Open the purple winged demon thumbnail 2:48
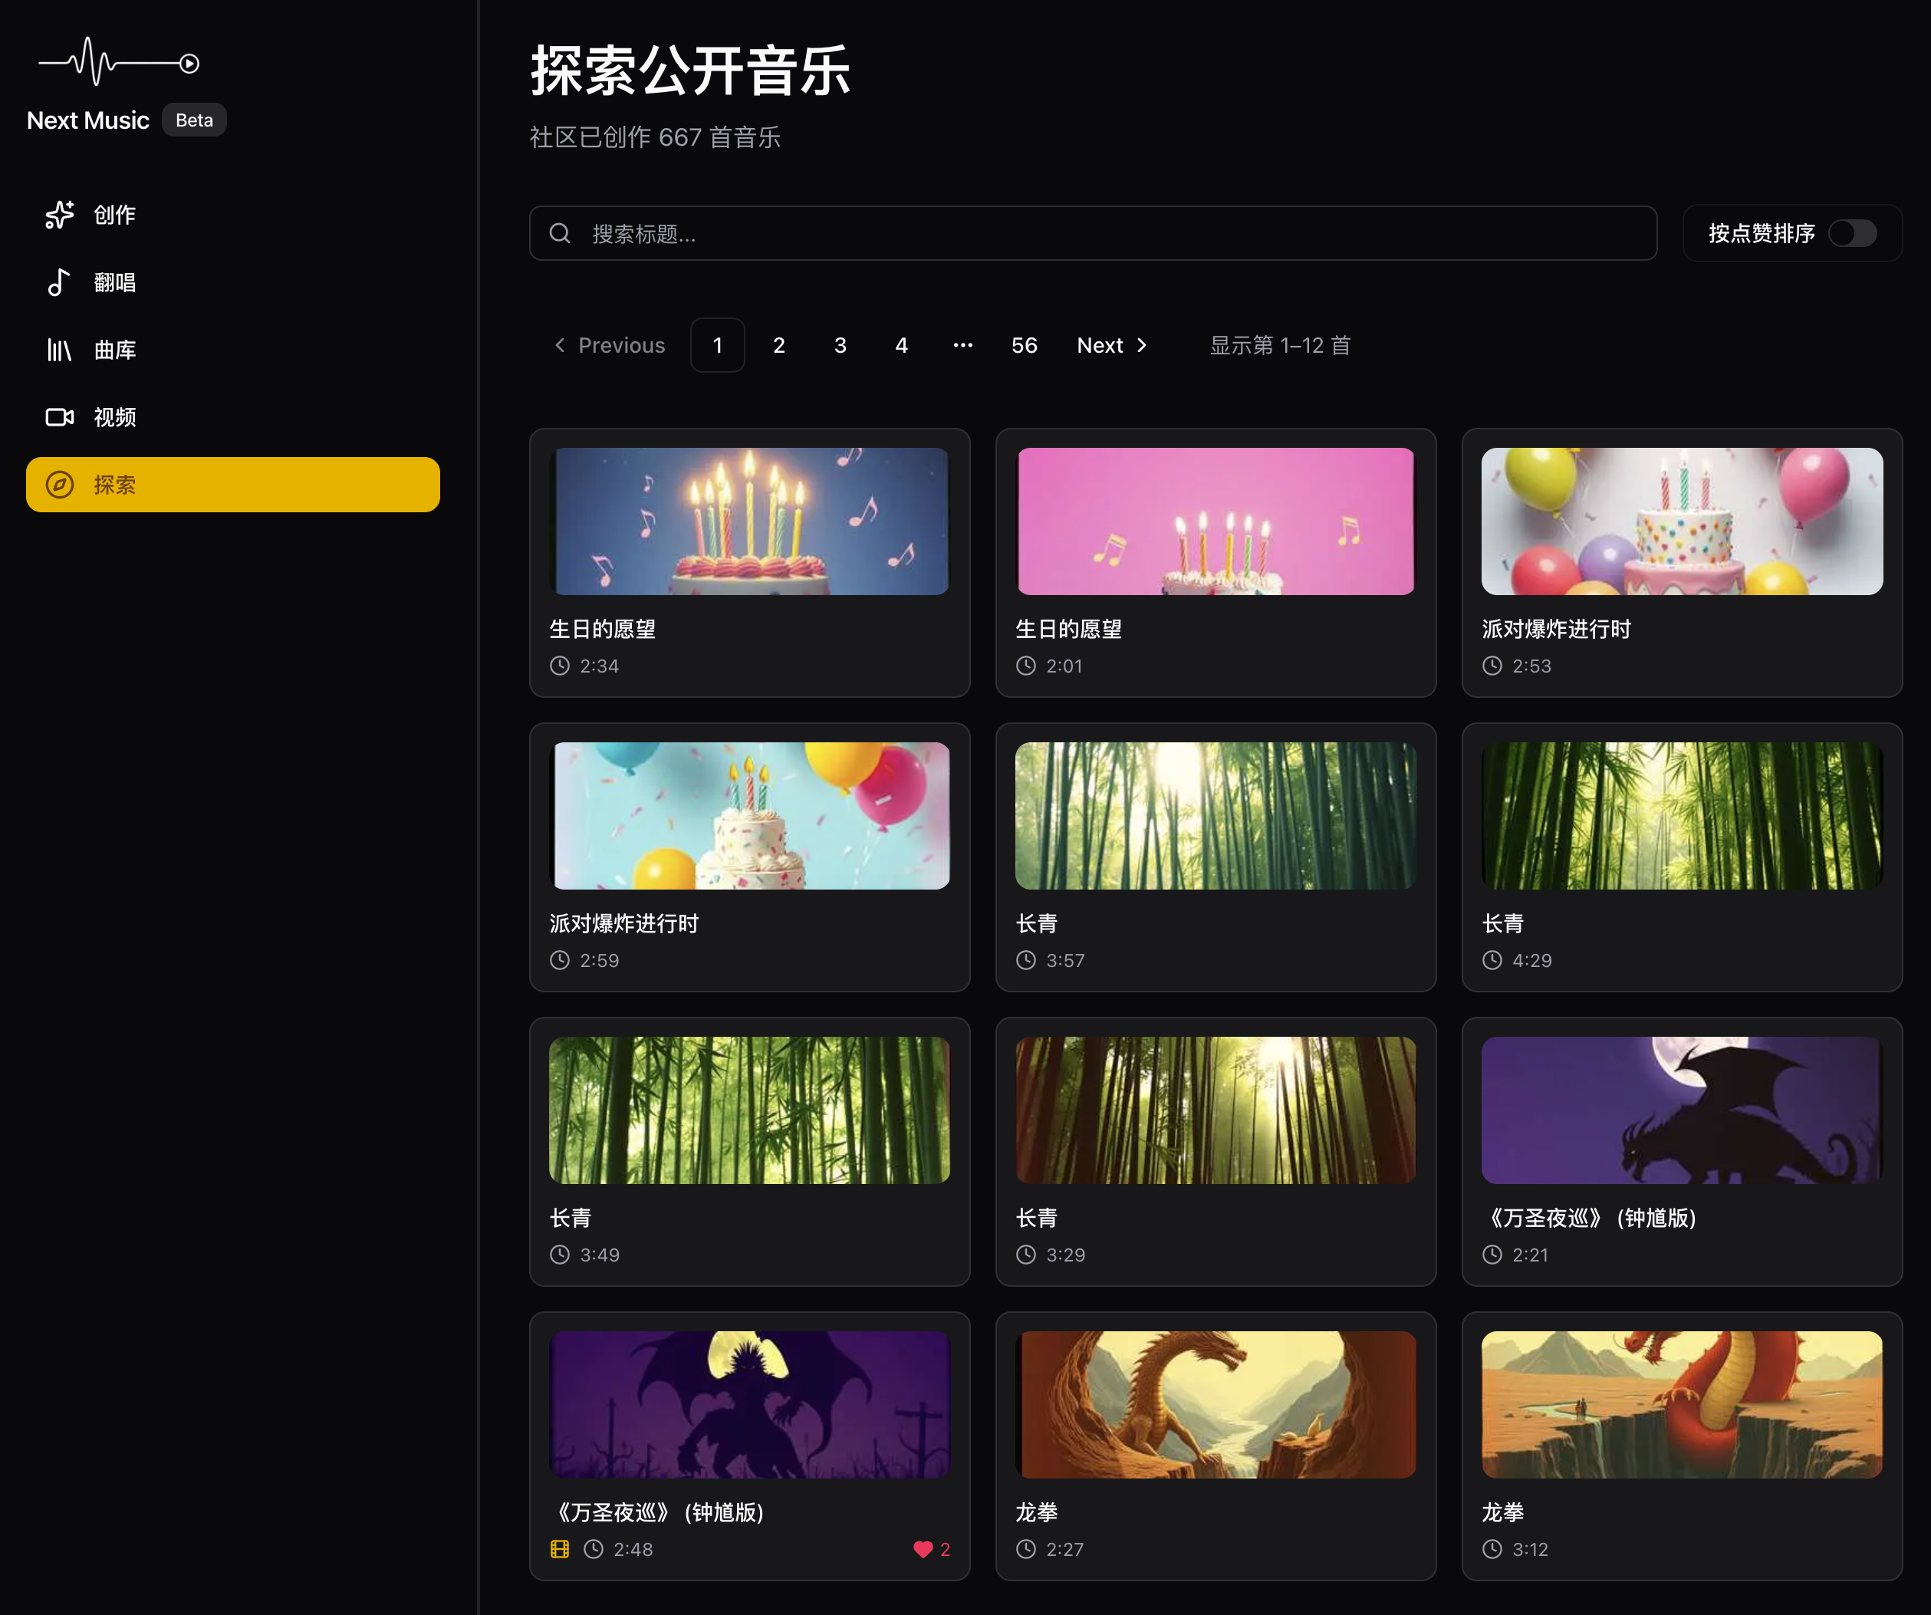Screen dimensions: 1931x1615 point(749,1406)
